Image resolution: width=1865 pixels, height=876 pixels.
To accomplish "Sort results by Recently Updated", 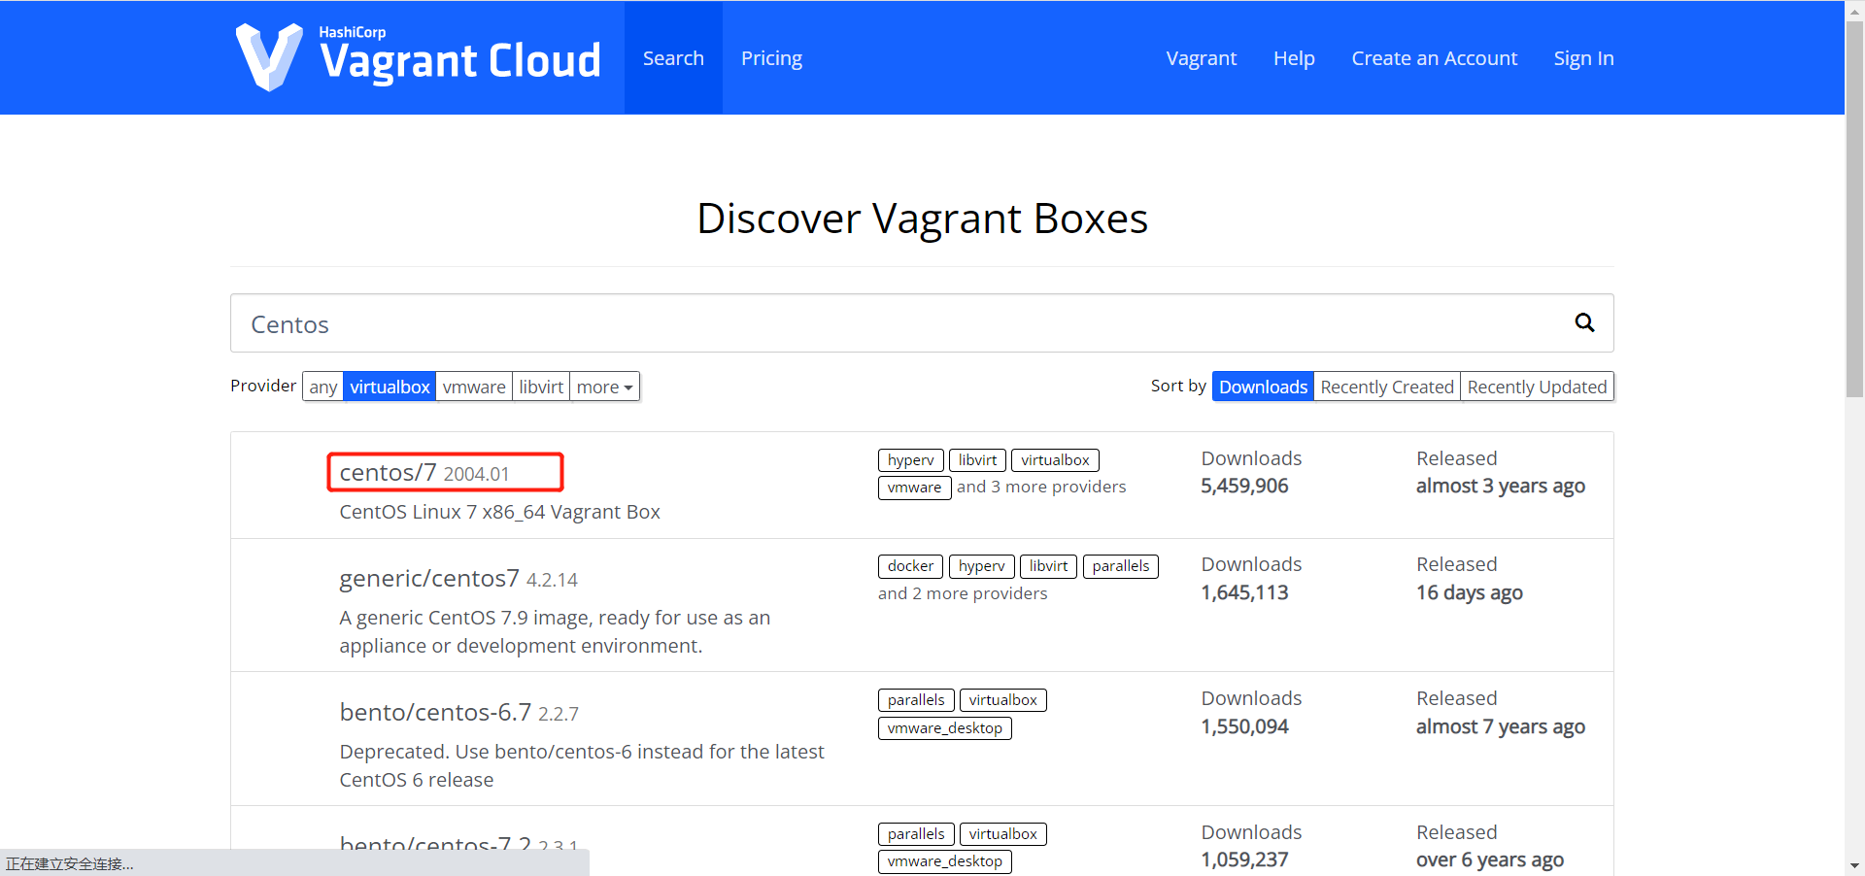I will 1537,387.
